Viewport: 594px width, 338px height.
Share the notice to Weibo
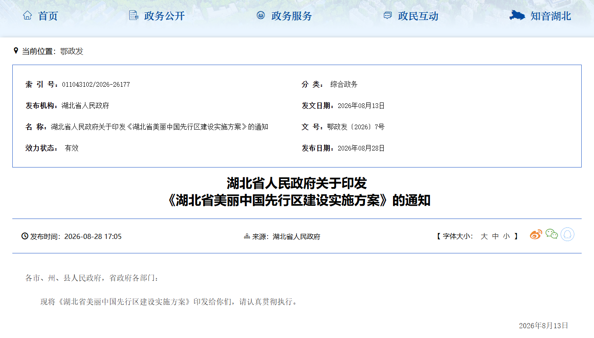(x=536, y=235)
